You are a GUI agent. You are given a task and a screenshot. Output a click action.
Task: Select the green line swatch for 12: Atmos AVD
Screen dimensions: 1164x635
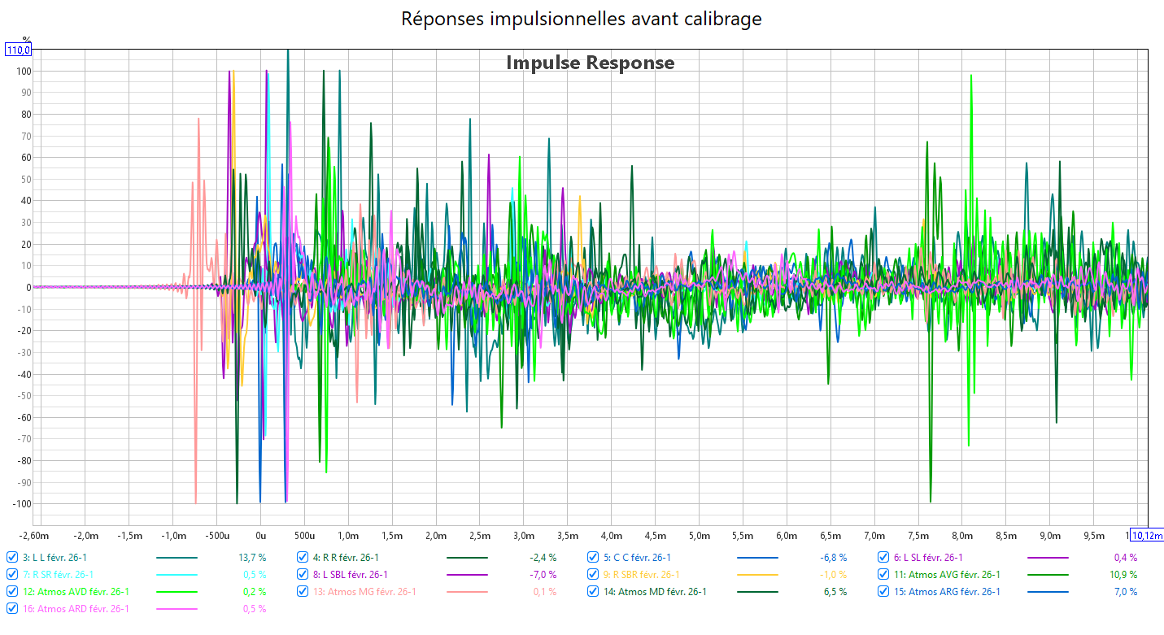177,592
